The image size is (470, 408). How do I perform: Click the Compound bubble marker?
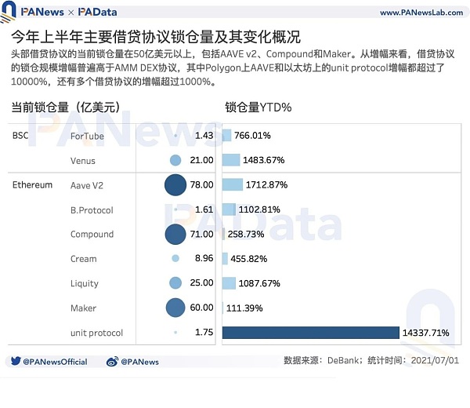tap(175, 235)
